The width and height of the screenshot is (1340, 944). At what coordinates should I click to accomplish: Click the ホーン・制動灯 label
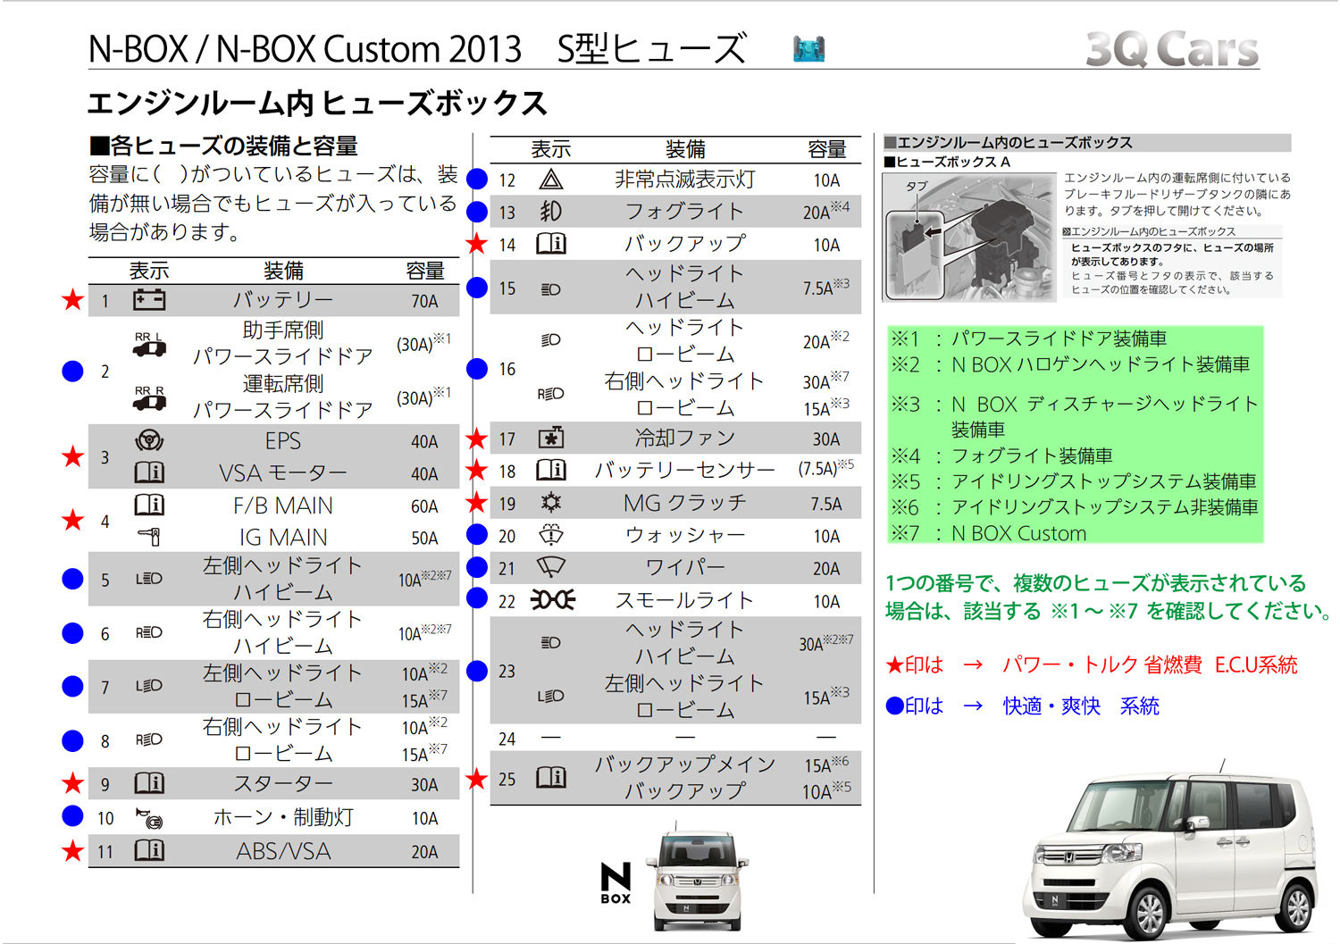(x=283, y=817)
